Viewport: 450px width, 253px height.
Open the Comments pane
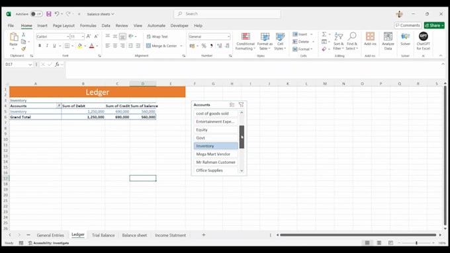[408, 25]
